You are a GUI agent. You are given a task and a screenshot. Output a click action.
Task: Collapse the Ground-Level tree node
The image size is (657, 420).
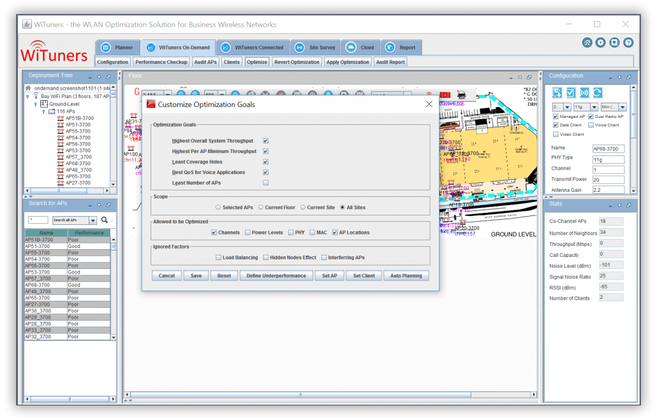coord(36,105)
